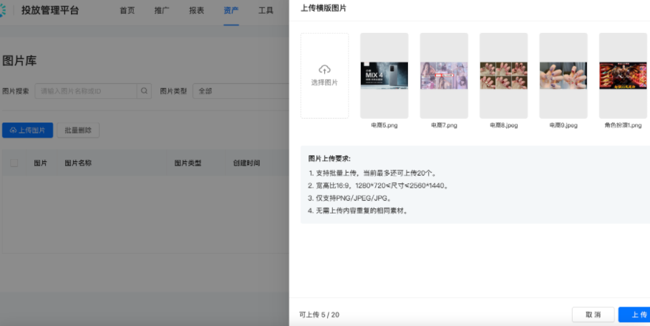Click the 投放管理平台 title
Image resolution: width=650 pixels, height=326 pixels.
(x=50, y=10)
